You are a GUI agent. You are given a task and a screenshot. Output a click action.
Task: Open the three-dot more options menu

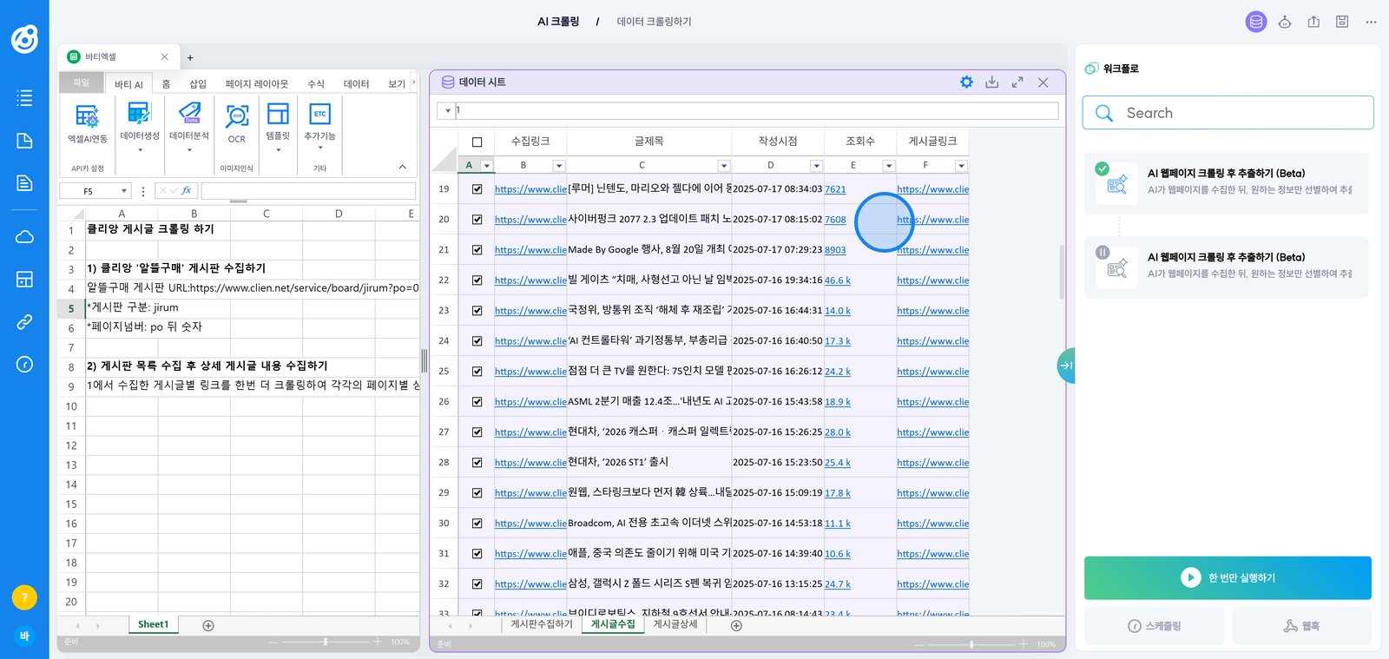(x=1371, y=22)
